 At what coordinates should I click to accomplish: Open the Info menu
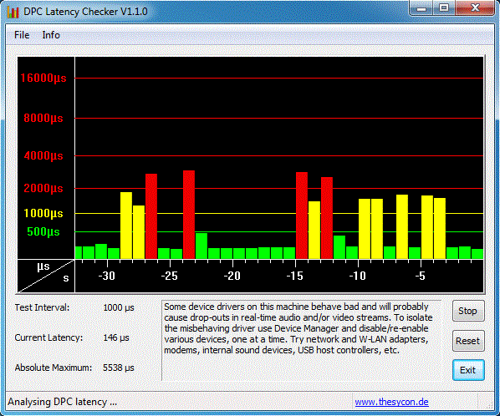tap(51, 35)
